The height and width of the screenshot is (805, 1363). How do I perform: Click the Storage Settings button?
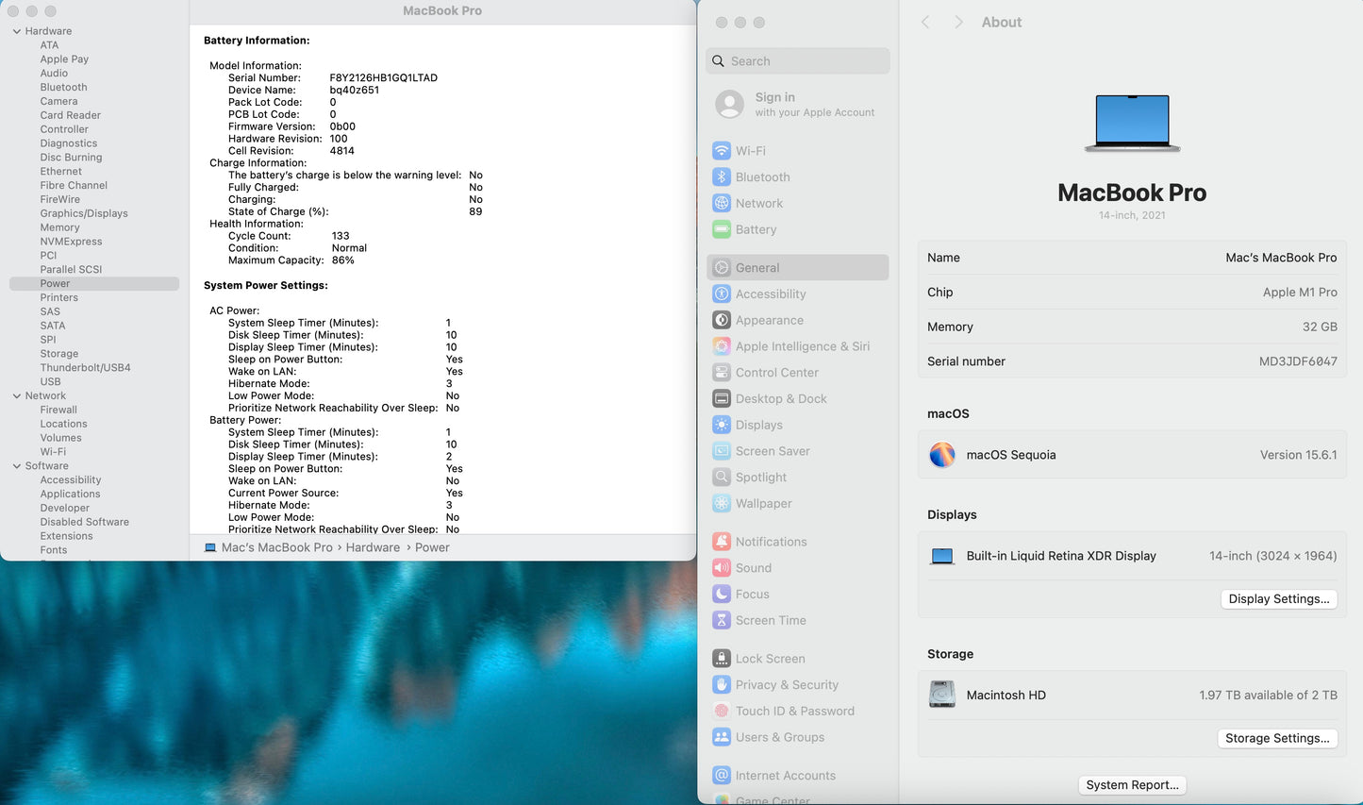(x=1277, y=738)
